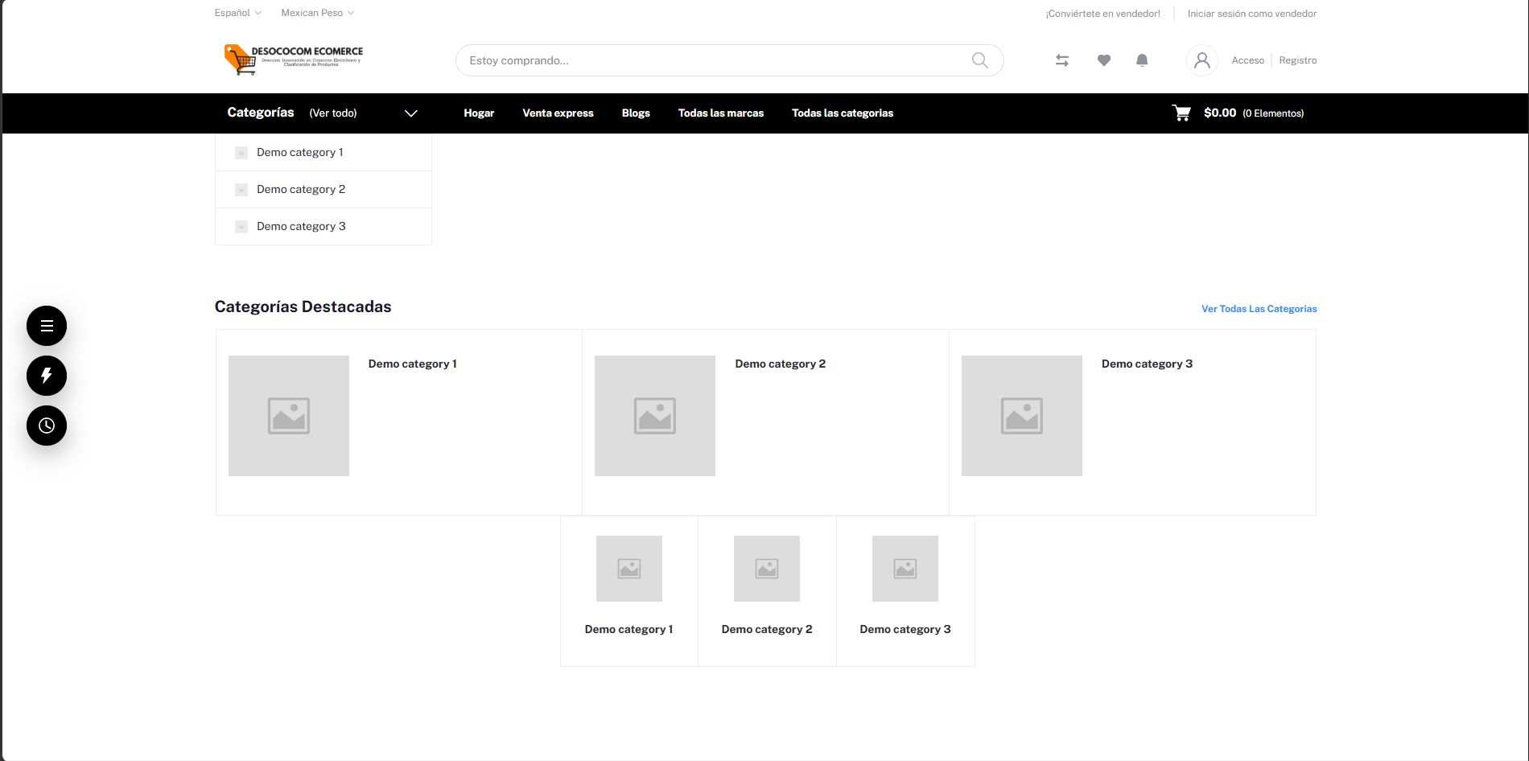Click the Registro link
This screenshot has width=1529, height=761.
pyautogui.click(x=1298, y=60)
